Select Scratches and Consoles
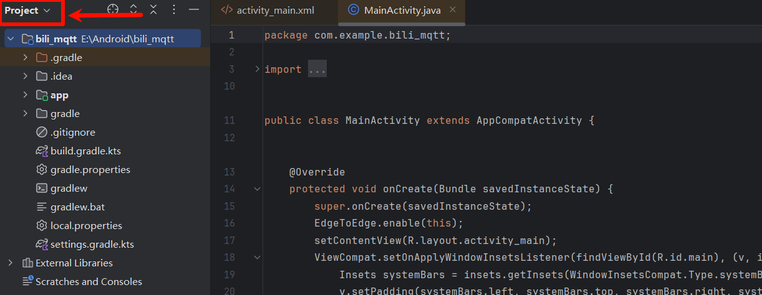Viewport: 762px width, 295px height. click(x=89, y=282)
